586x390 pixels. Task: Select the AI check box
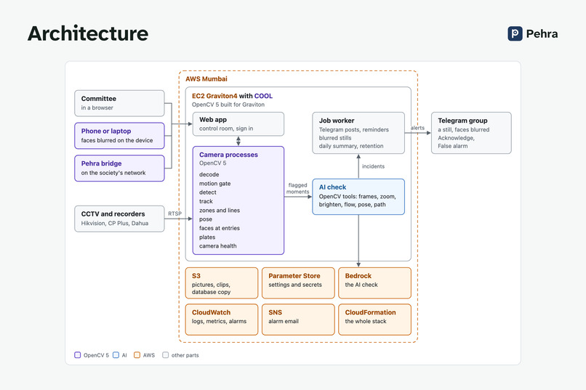358,197
